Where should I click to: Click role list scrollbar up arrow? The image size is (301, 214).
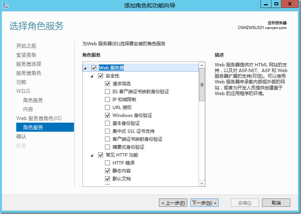coord(202,66)
